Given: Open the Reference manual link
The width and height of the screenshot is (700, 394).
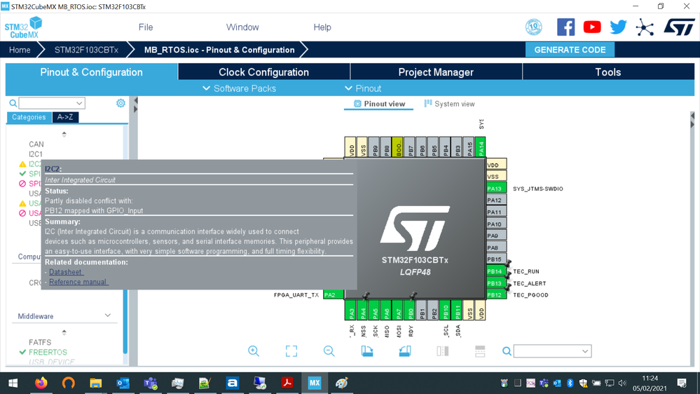Looking at the screenshot, I should pos(78,282).
